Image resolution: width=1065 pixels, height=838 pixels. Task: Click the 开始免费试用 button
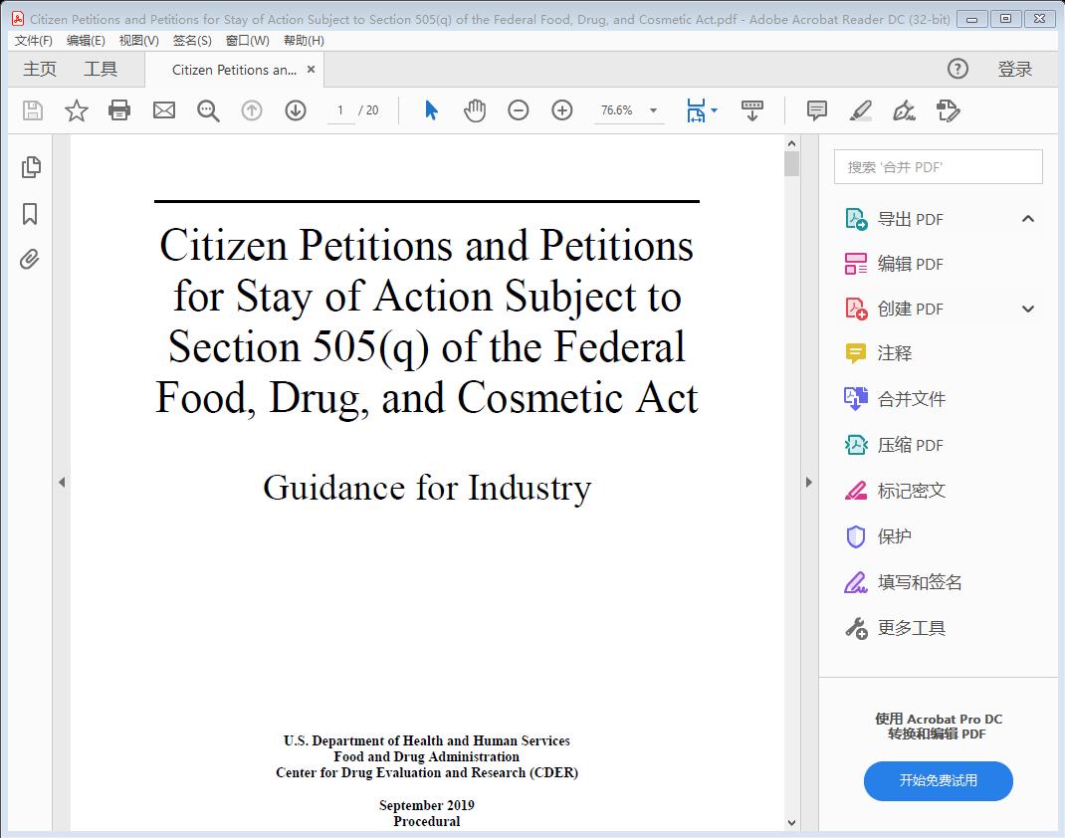point(937,781)
